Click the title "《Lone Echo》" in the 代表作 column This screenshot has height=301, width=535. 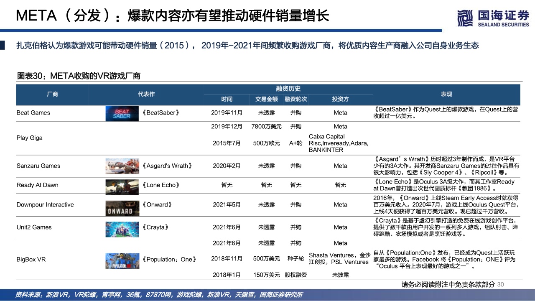coord(161,185)
